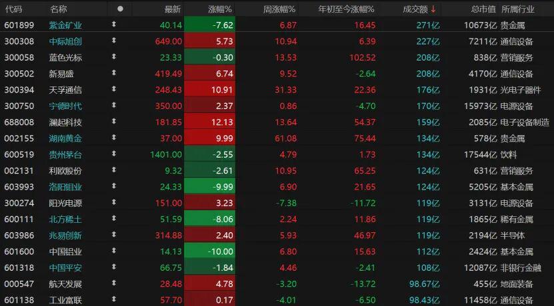Image resolution: width=554 pixels, height=306 pixels.
Task: Toggle the circle dot column header
Action: [x=120, y=9]
